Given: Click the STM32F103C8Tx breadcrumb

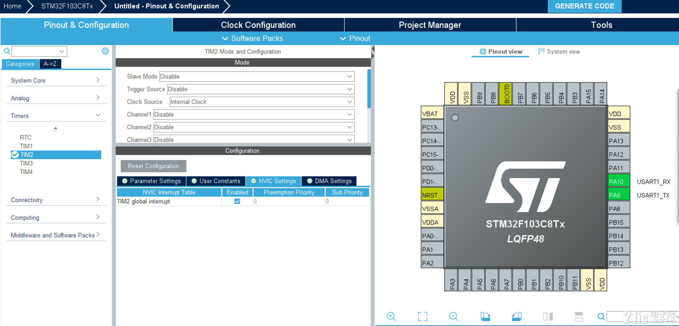Looking at the screenshot, I should [x=67, y=6].
